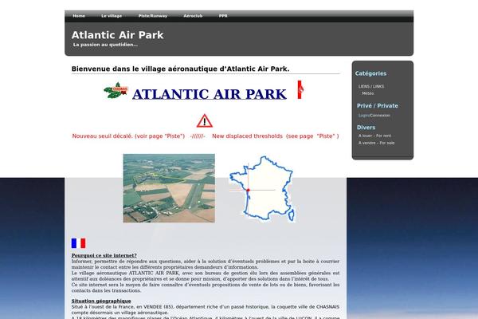Screen dimensions: 478x319
Task: Click the Login/Connexion link
Action: point(374,116)
